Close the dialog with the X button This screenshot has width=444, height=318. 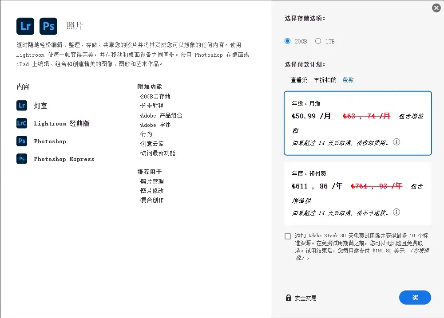tap(436, 8)
